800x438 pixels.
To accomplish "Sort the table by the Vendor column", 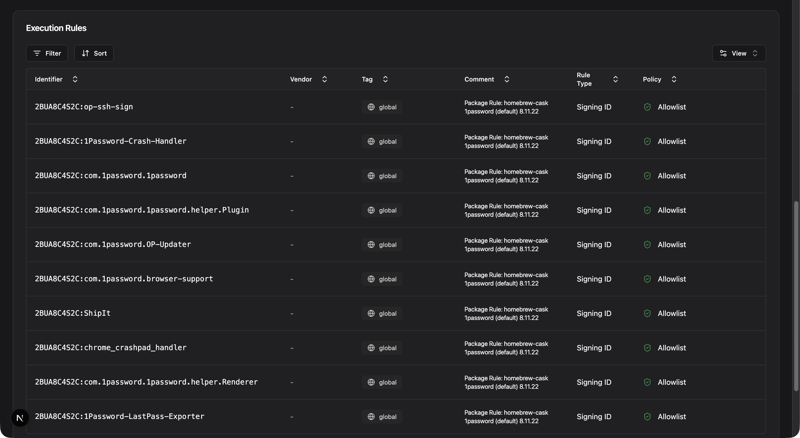I will pyautogui.click(x=324, y=79).
